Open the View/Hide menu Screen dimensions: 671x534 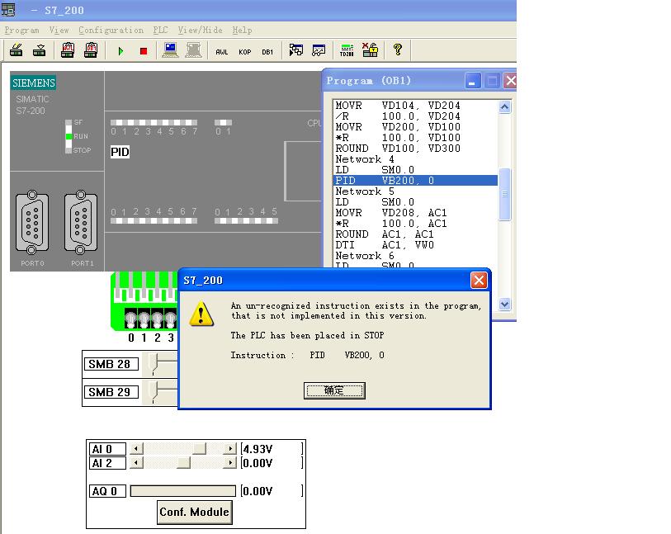(201, 30)
